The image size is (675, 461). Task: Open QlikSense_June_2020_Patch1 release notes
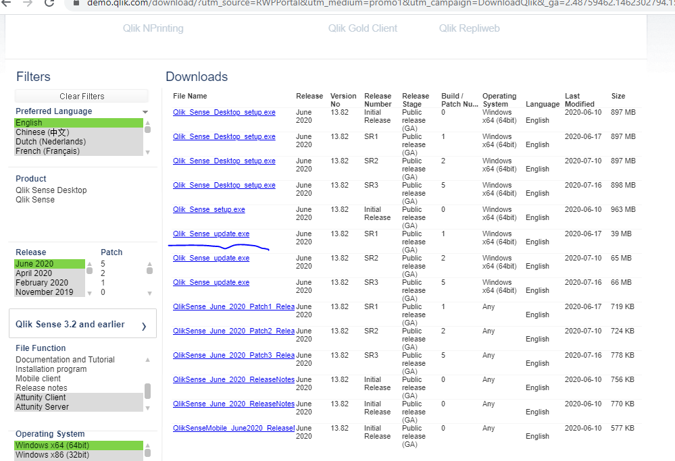click(234, 306)
